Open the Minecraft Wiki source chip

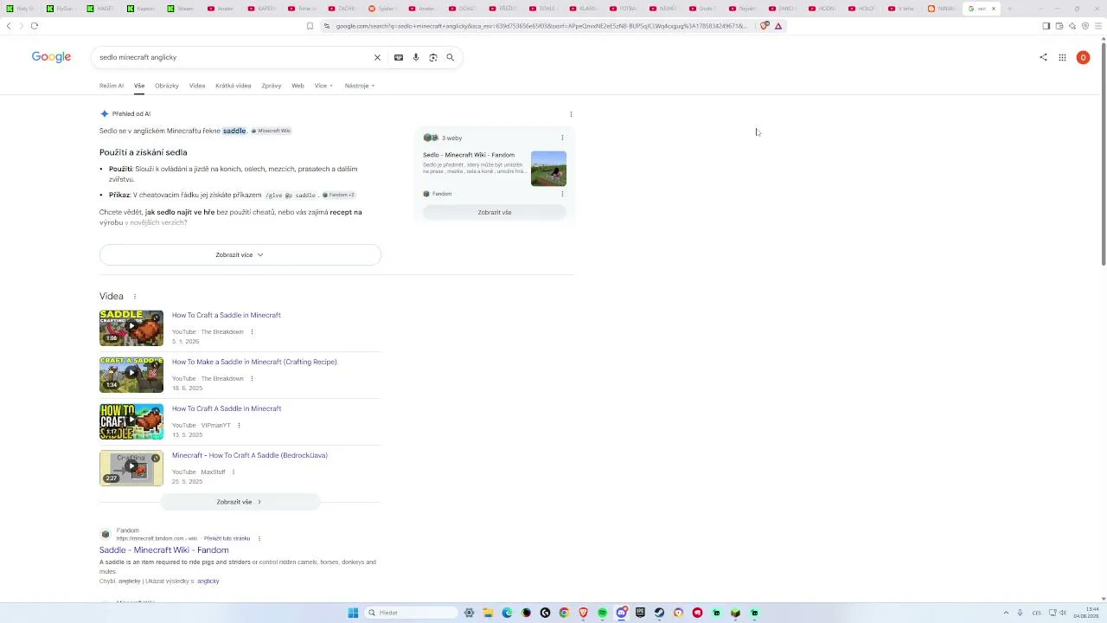coord(272,131)
